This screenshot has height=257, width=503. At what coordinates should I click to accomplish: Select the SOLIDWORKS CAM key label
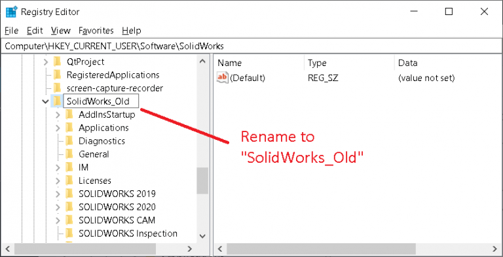[117, 220]
